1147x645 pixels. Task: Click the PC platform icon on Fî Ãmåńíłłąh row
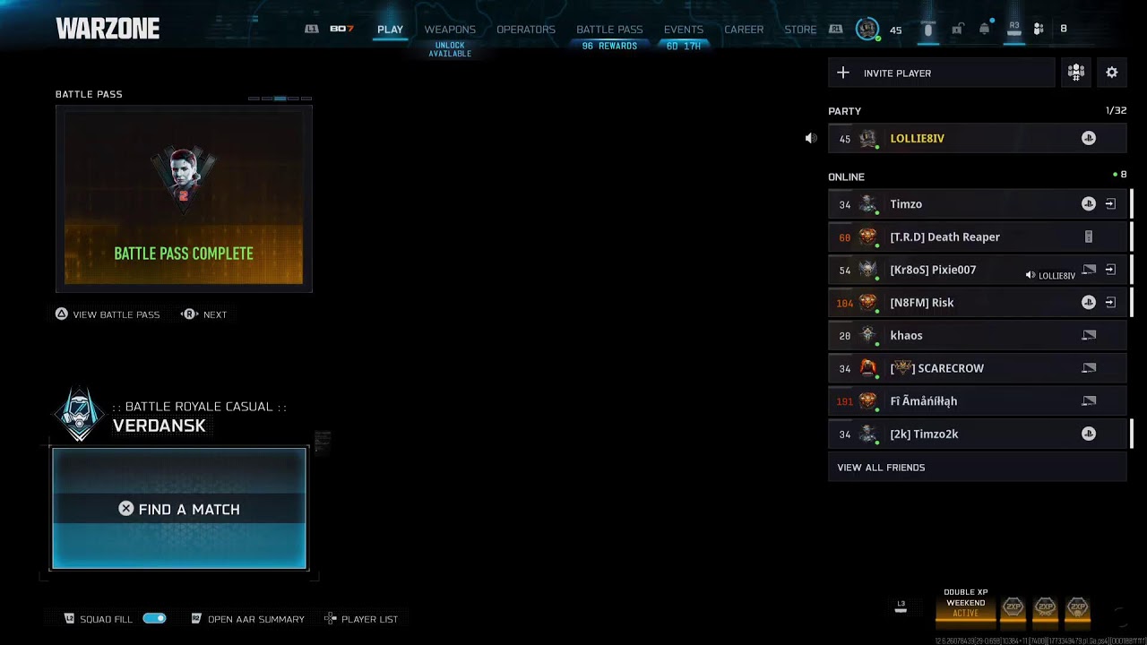click(x=1089, y=401)
